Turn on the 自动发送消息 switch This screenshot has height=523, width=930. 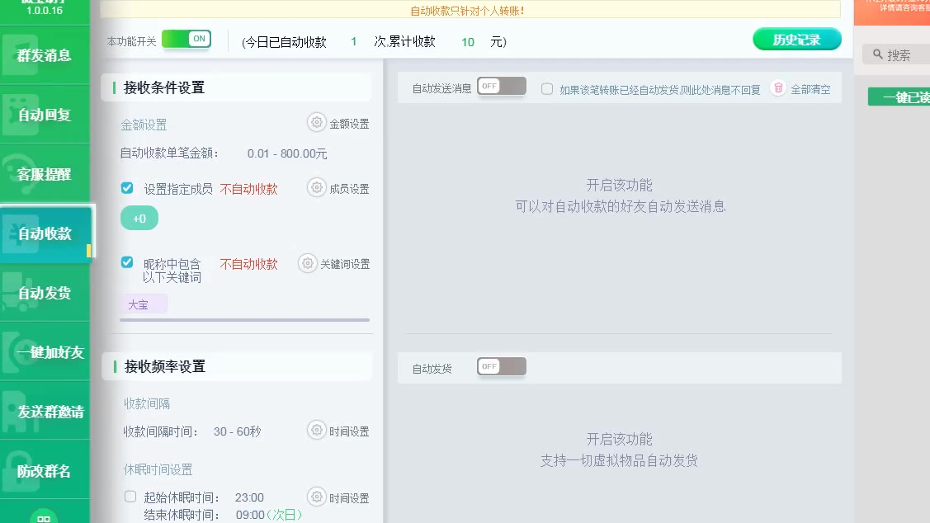click(x=501, y=87)
